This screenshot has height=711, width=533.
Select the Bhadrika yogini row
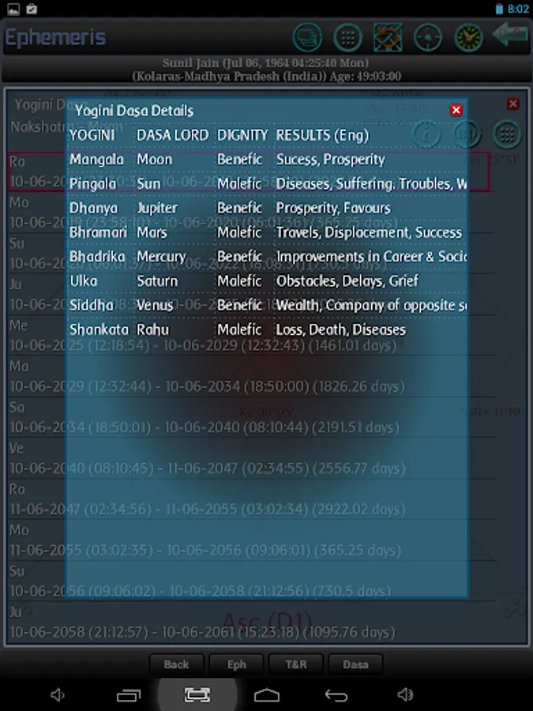[x=268, y=257]
